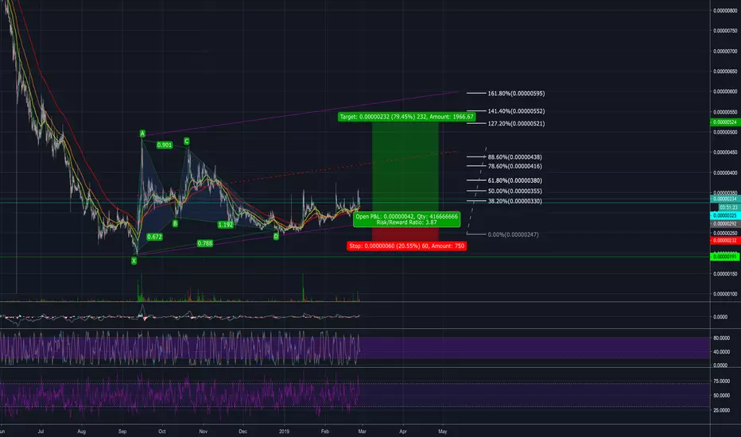The height and width of the screenshot is (437, 741).
Task: Click the 78.60%(0.00000416) Fibonacci level
Action: (x=514, y=166)
